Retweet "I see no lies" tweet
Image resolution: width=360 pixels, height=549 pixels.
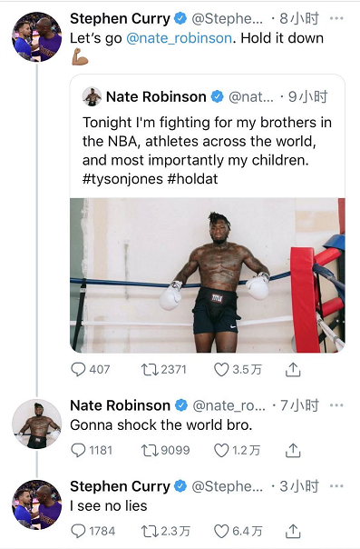(x=150, y=531)
